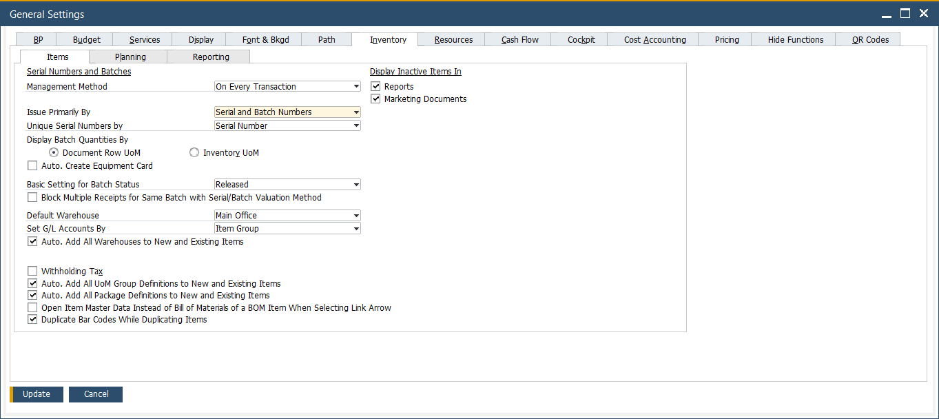Click the Cancel button

coord(96,394)
